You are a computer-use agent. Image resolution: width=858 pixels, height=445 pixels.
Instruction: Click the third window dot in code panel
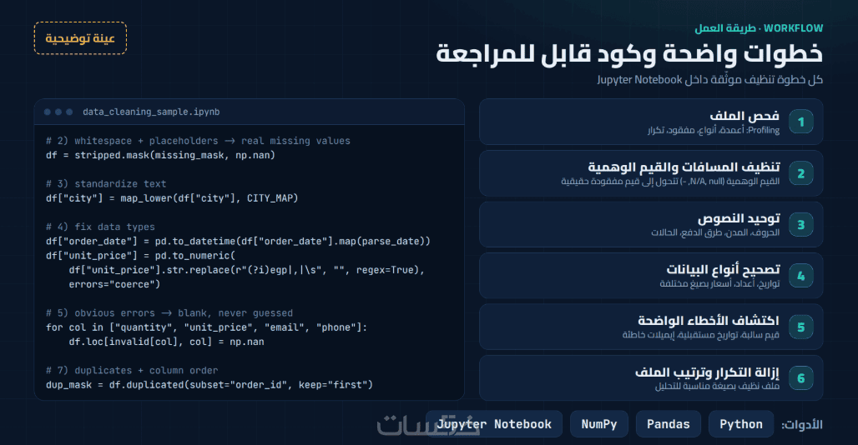tap(69, 112)
